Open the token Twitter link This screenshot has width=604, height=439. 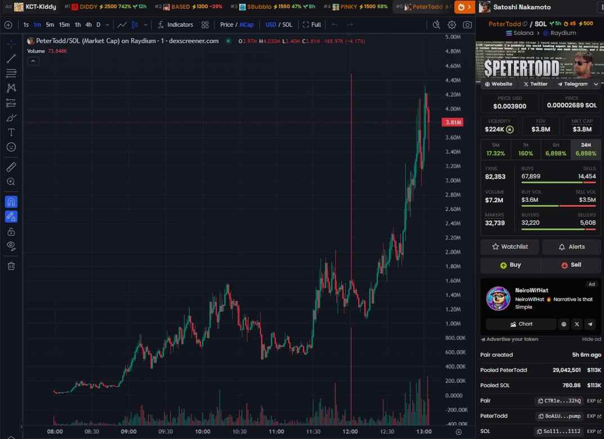click(535, 84)
